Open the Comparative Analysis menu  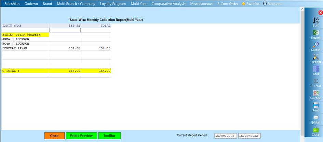pos(168,4)
